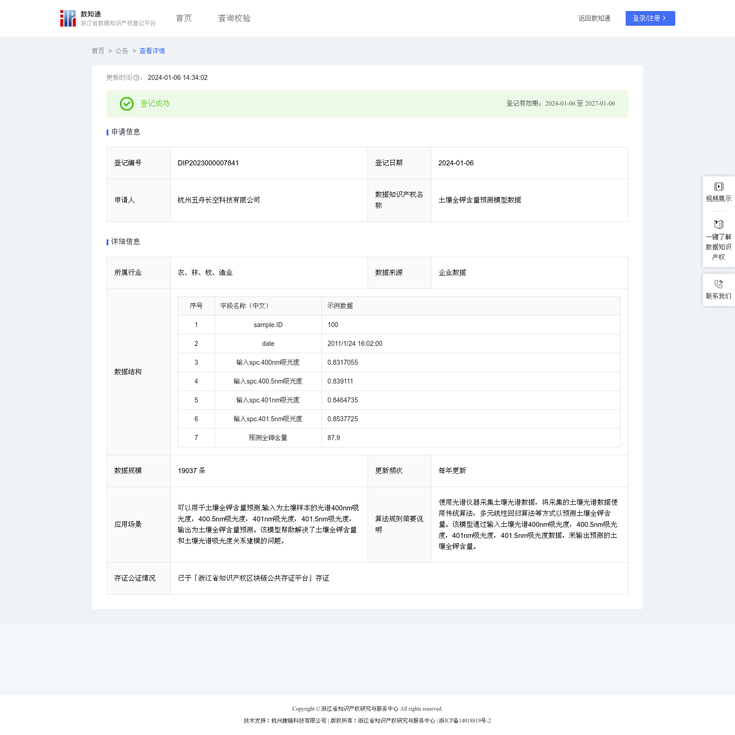Go to 公告 in the breadcrumb
735x735 pixels.
pos(122,51)
